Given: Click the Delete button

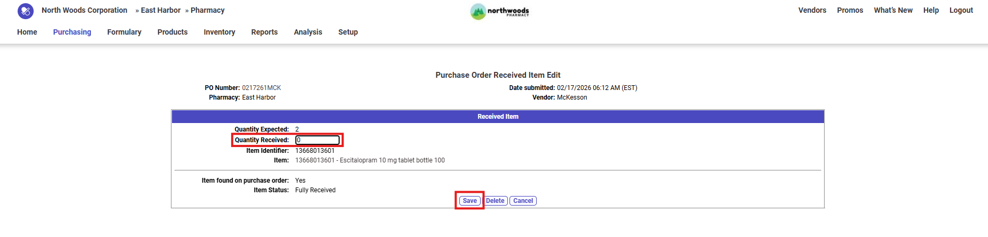Looking at the screenshot, I should point(495,201).
